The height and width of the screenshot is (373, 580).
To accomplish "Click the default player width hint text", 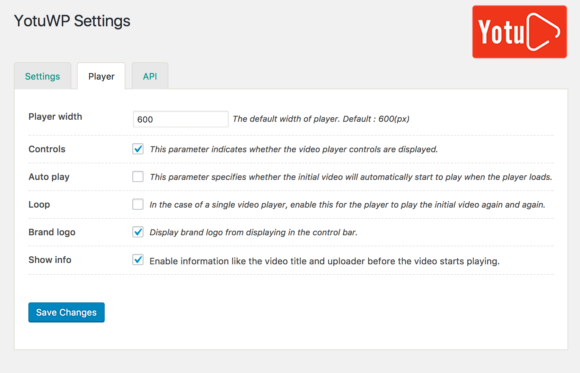I will (321, 119).
